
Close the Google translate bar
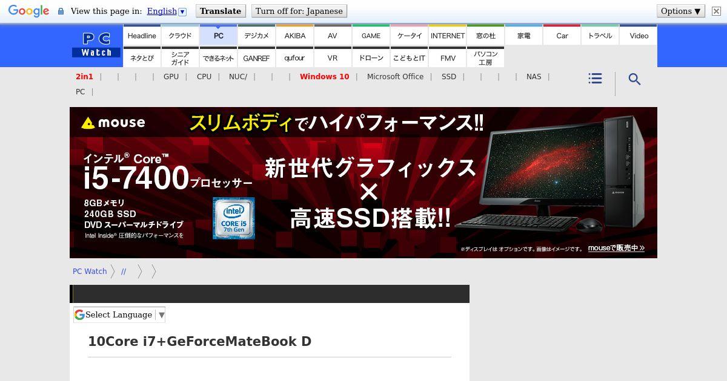click(x=716, y=11)
